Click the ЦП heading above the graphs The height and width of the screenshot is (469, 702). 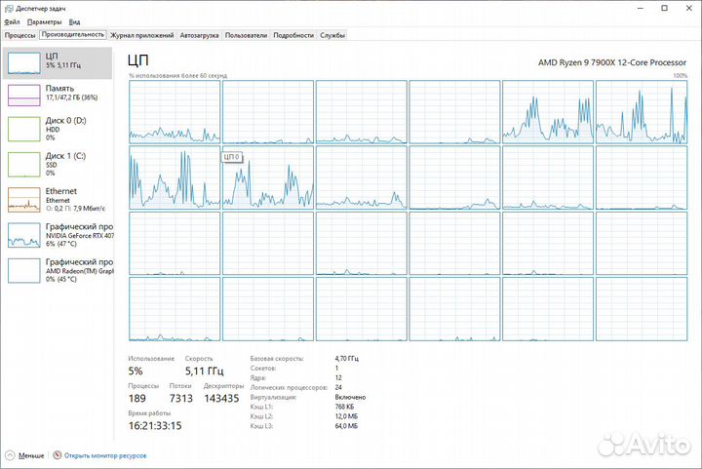pyautogui.click(x=137, y=60)
